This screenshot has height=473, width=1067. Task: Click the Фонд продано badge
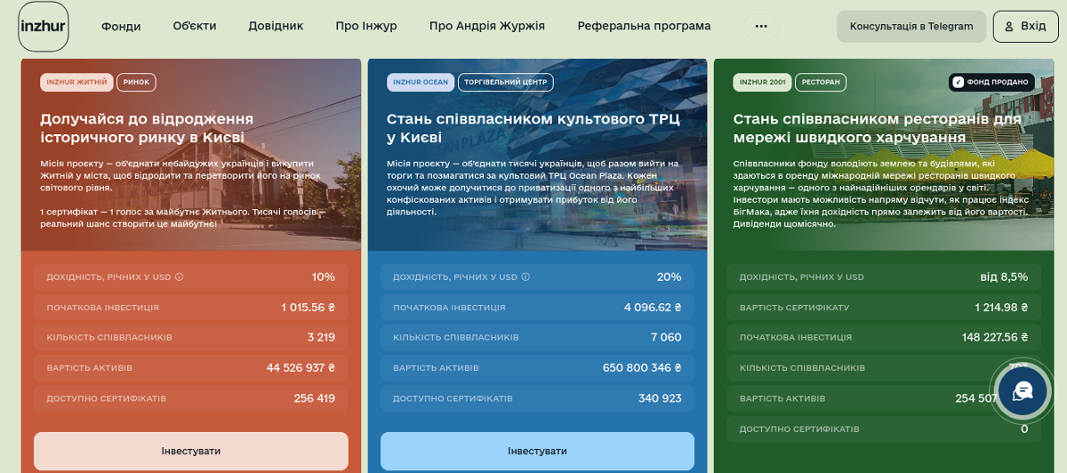[991, 82]
